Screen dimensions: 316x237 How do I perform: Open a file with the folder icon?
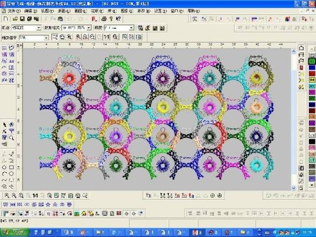coord(15,19)
